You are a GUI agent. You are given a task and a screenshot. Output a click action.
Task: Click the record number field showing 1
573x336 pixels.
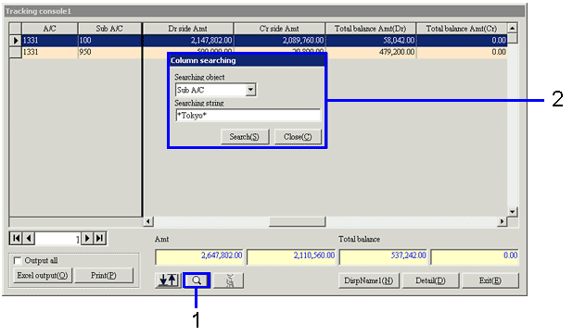(57, 239)
